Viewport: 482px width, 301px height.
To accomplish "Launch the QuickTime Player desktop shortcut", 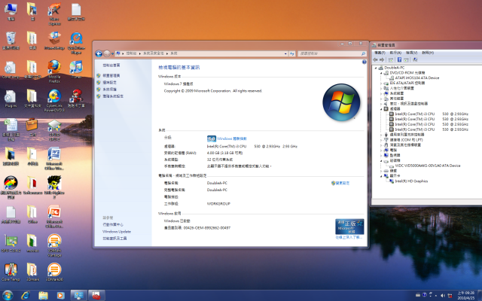I will coord(76,43).
